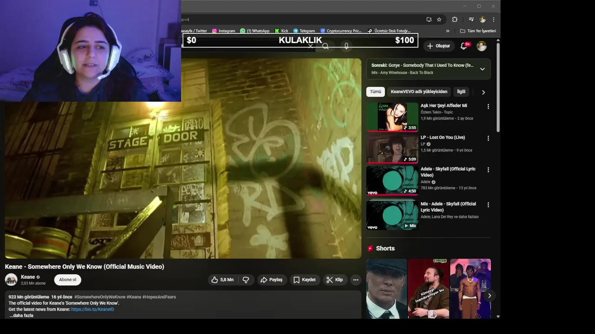Click the YouTube page vertical scrollbar thumb
The height and width of the screenshot is (334, 595).
pyautogui.click(x=498, y=88)
